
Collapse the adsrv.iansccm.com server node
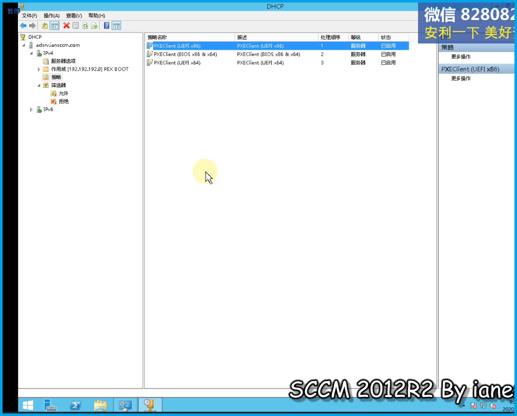tap(23, 45)
